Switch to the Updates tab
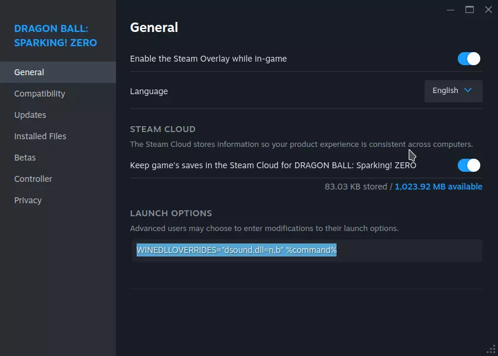 point(30,115)
